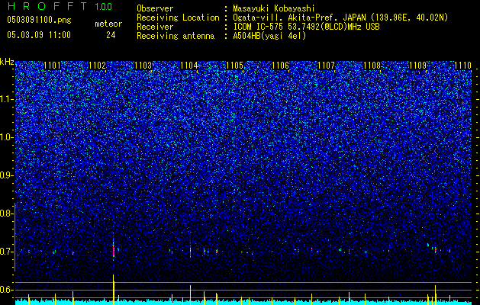Click the 0.6 kHz axis label
The image size is (480, 305).
pyautogui.click(x=6, y=290)
